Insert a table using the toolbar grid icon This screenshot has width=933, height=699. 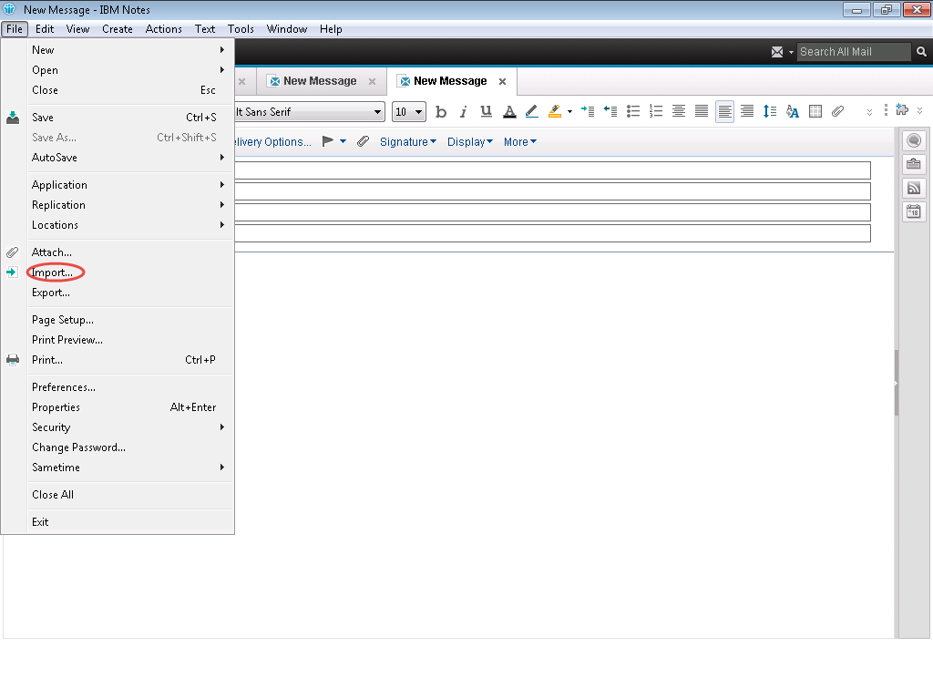coord(815,112)
